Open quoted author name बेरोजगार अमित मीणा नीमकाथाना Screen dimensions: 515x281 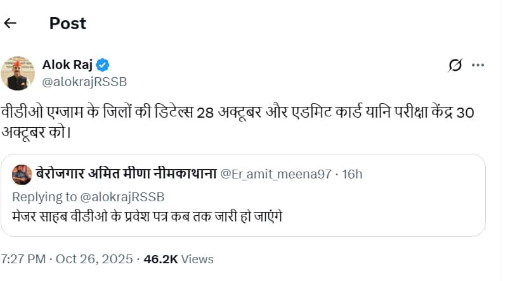point(126,174)
